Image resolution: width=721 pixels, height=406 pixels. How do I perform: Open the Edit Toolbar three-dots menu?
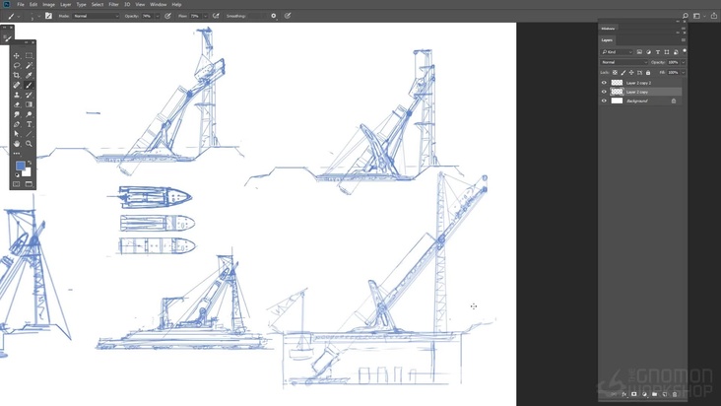click(x=17, y=154)
